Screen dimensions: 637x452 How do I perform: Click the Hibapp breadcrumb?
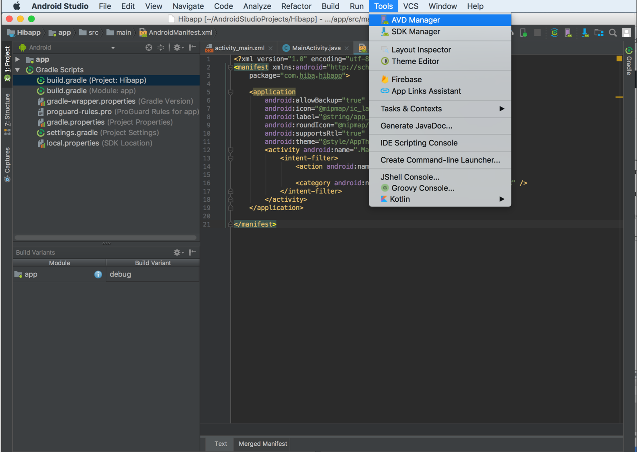(24, 33)
